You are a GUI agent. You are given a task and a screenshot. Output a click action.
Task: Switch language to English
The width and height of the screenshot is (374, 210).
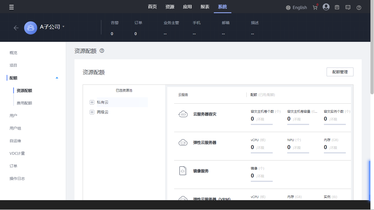pyautogui.click(x=296, y=8)
